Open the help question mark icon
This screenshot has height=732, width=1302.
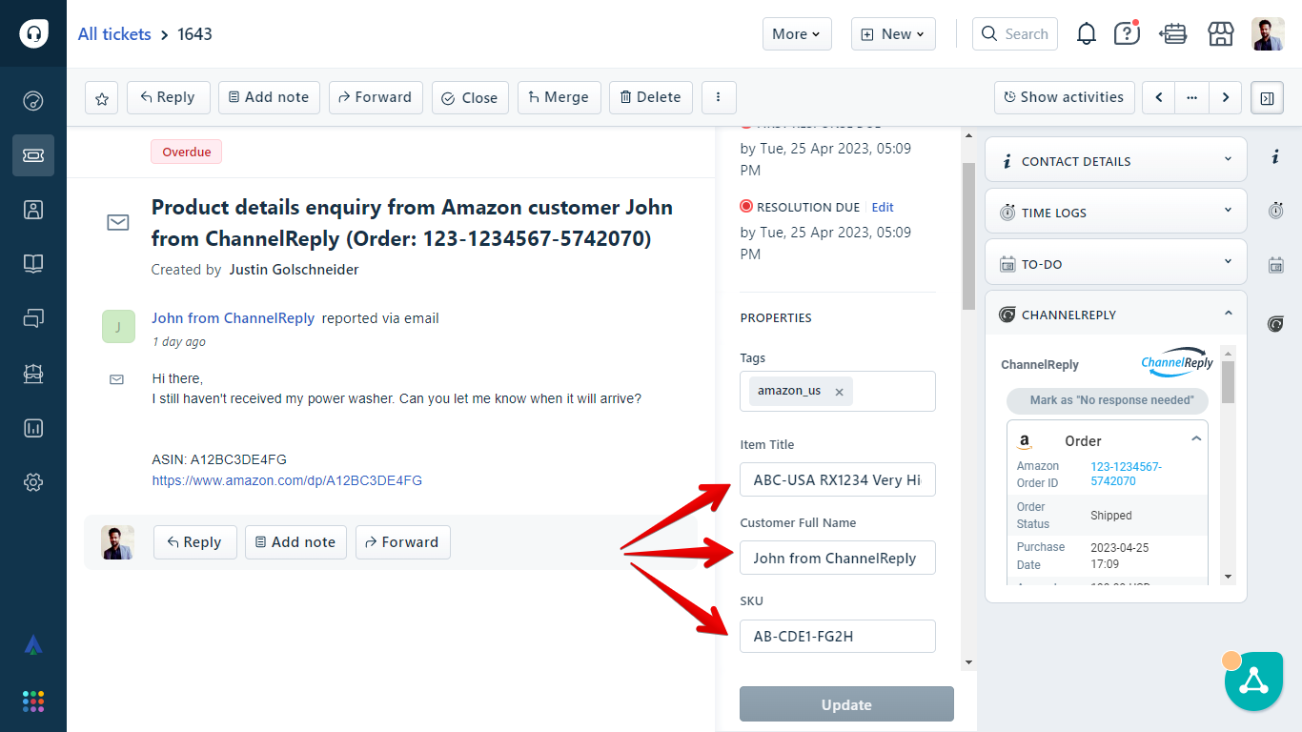1127,34
